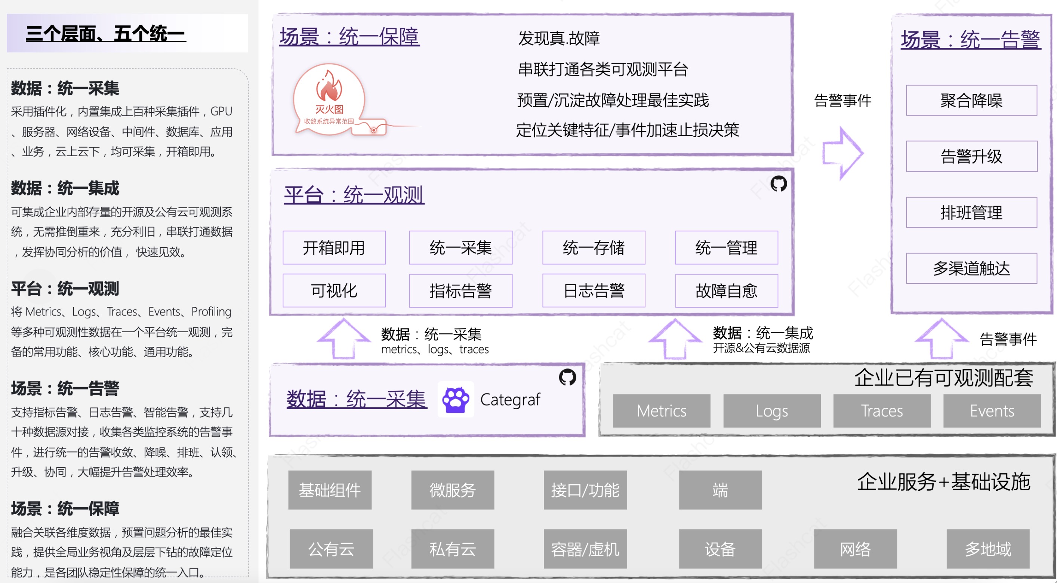
Task: Click the 基础组件 block
Action: point(330,490)
